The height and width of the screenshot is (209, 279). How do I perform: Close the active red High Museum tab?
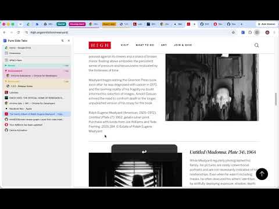(x=195, y=24)
